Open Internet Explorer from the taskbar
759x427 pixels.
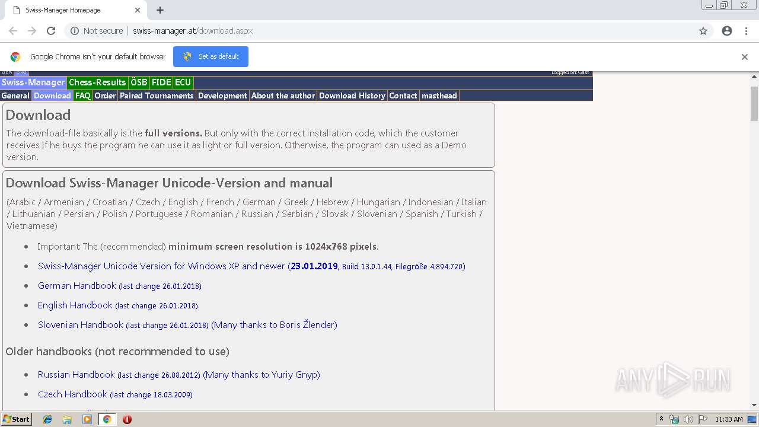click(x=47, y=419)
